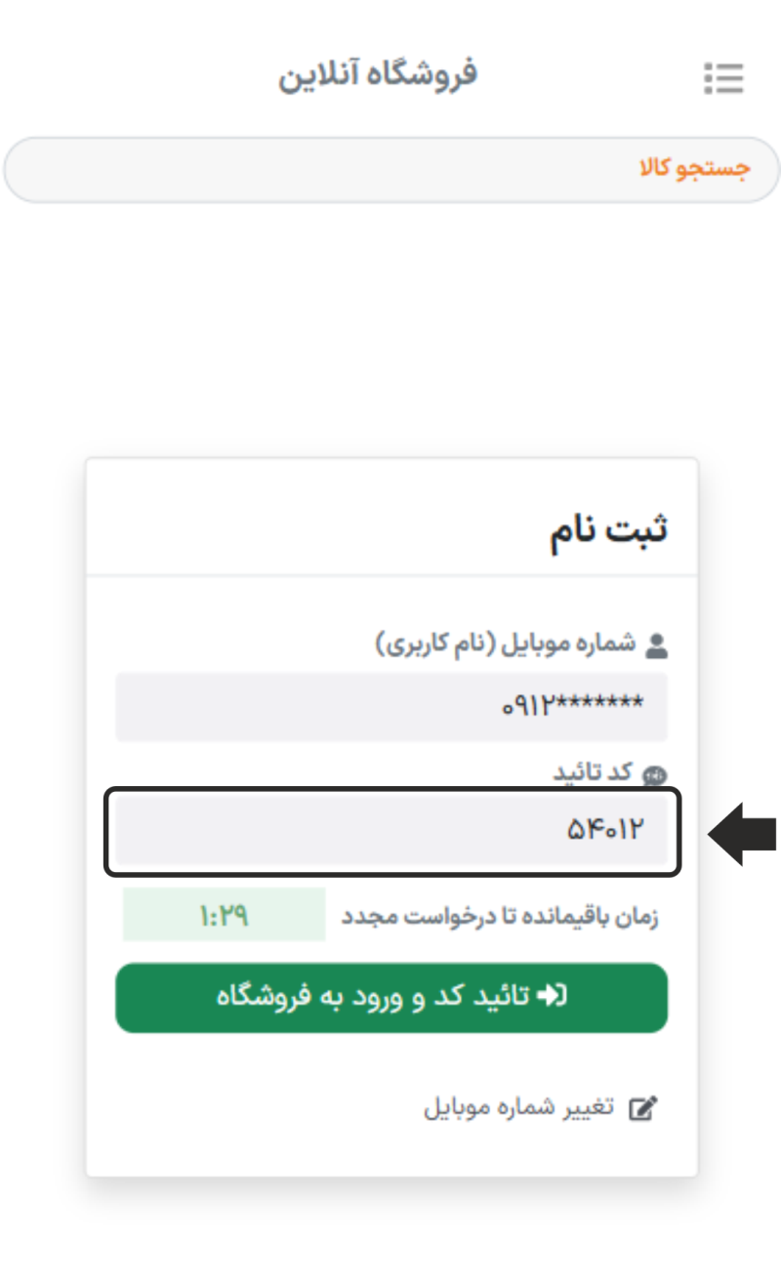The width and height of the screenshot is (781, 1285).
Task: Click the 1:29 countdown timer box
Action: (x=224, y=915)
